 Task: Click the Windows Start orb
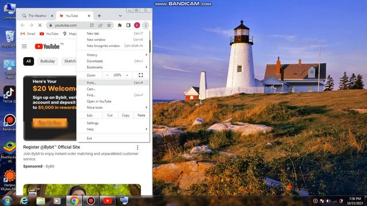pos(7,201)
